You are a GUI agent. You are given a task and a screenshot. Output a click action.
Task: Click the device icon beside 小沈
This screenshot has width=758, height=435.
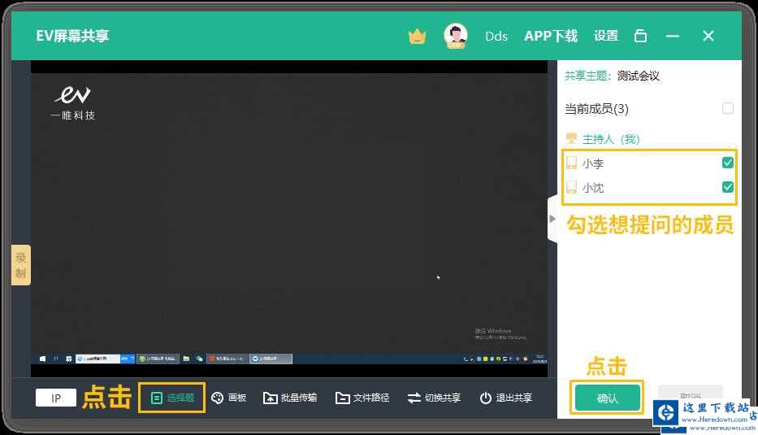tap(571, 187)
